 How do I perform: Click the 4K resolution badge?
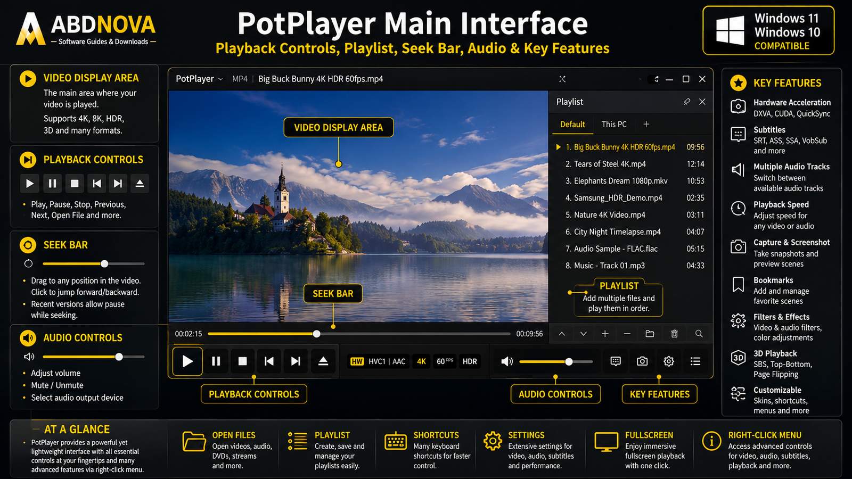421,361
